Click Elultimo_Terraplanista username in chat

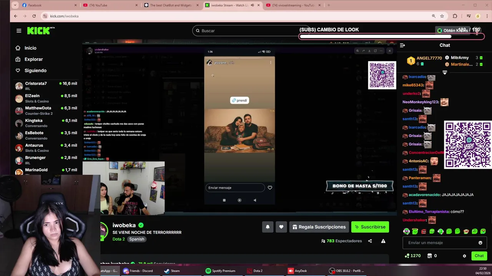tap(428, 212)
